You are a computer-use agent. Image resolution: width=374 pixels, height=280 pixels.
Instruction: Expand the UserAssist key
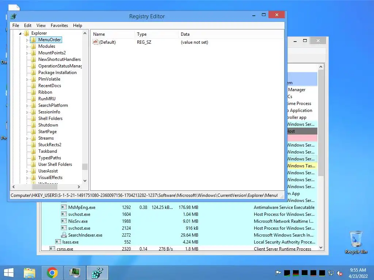[x=27, y=171]
